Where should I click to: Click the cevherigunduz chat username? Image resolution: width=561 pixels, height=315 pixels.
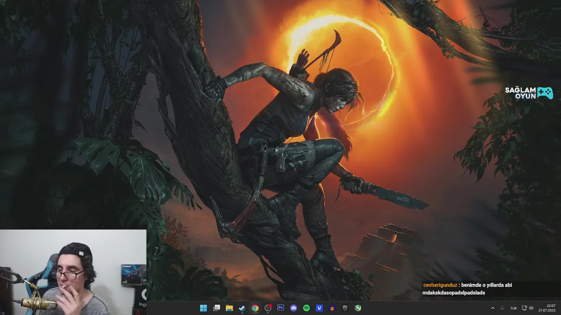pos(440,285)
